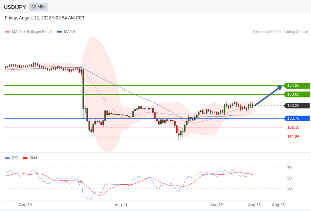Click the 133.80 resistance price tag
The image size is (311, 211).
click(297, 94)
